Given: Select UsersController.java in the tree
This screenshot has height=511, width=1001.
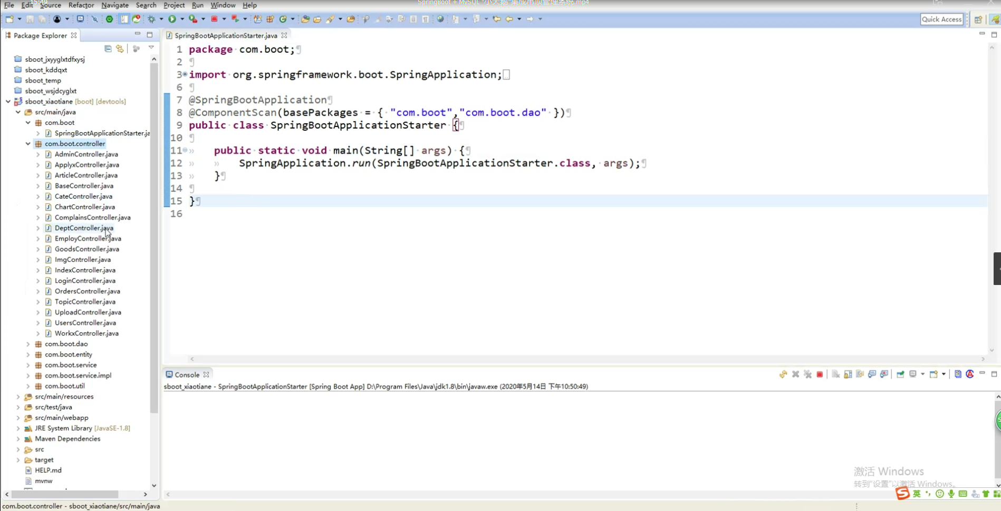Looking at the screenshot, I should click(85, 322).
